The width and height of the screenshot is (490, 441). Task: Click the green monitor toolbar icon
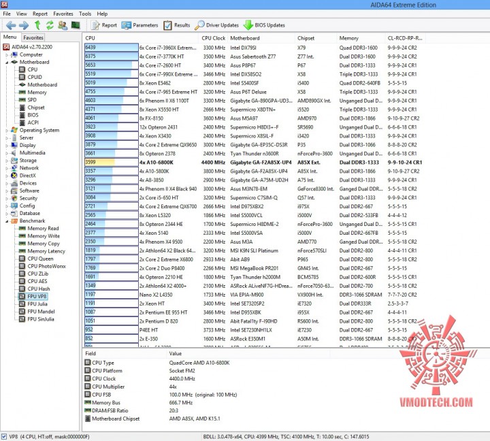point(76,25)
